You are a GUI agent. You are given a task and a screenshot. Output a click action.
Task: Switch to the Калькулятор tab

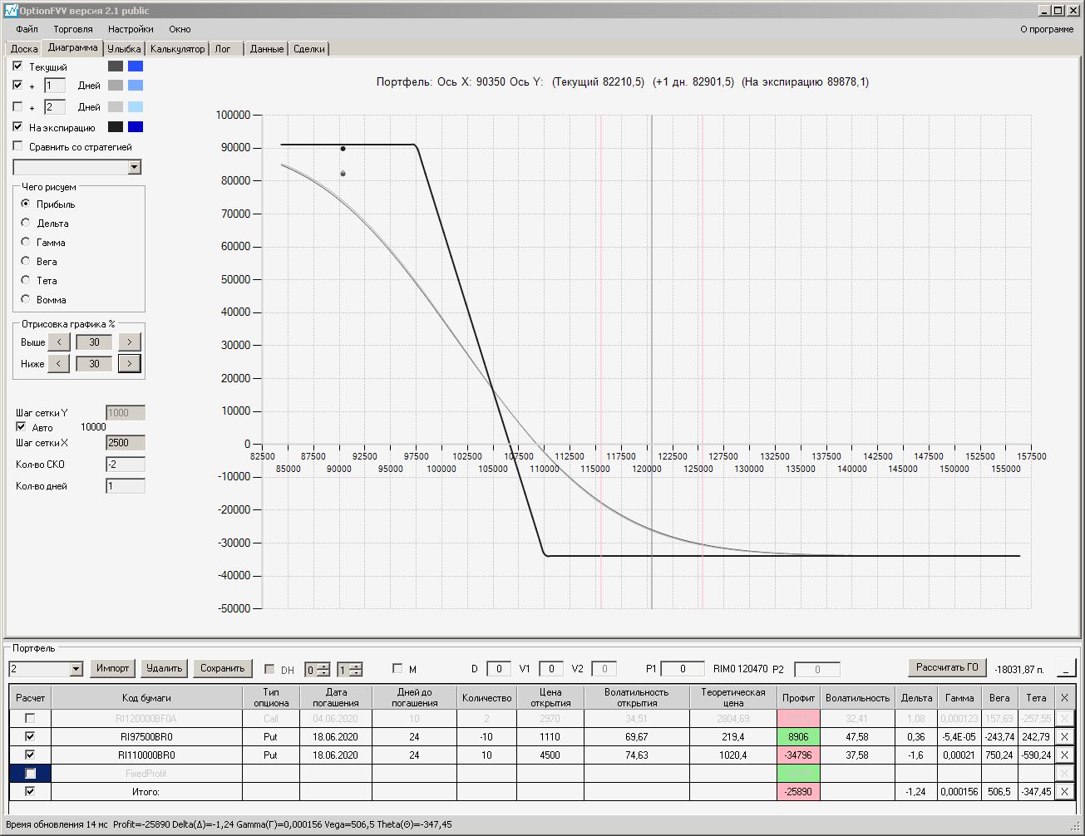click(x=177, y=49)
